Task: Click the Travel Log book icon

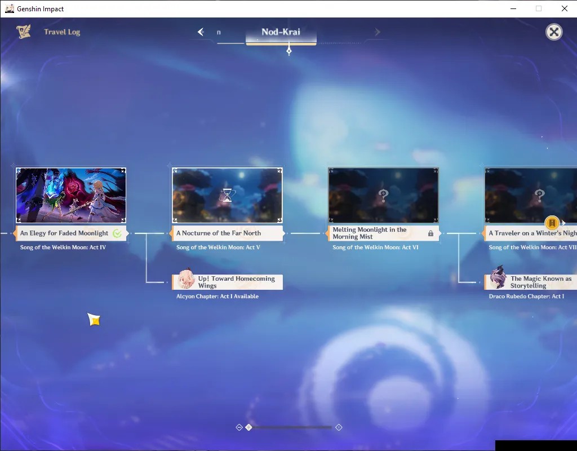Action: coord(24,32)
